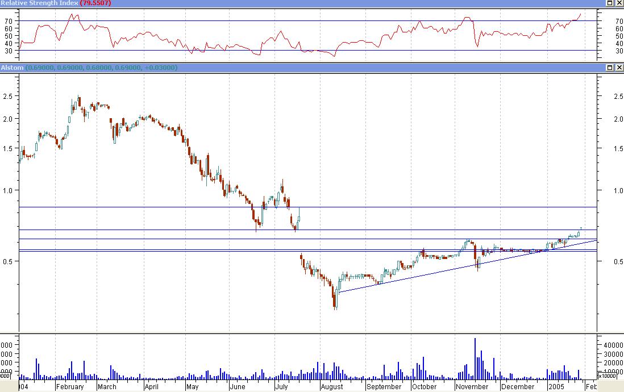Screen dimensions: 624x392
Task: Click the February date axis label
Action: click(x=70, y=386)
